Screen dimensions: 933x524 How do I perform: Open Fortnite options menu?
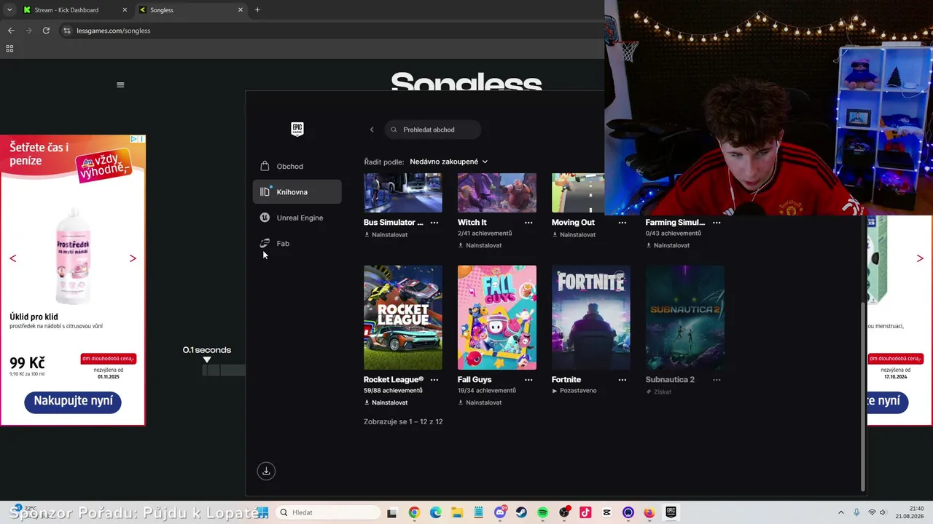pyautogui.click(x=622, y=380)
